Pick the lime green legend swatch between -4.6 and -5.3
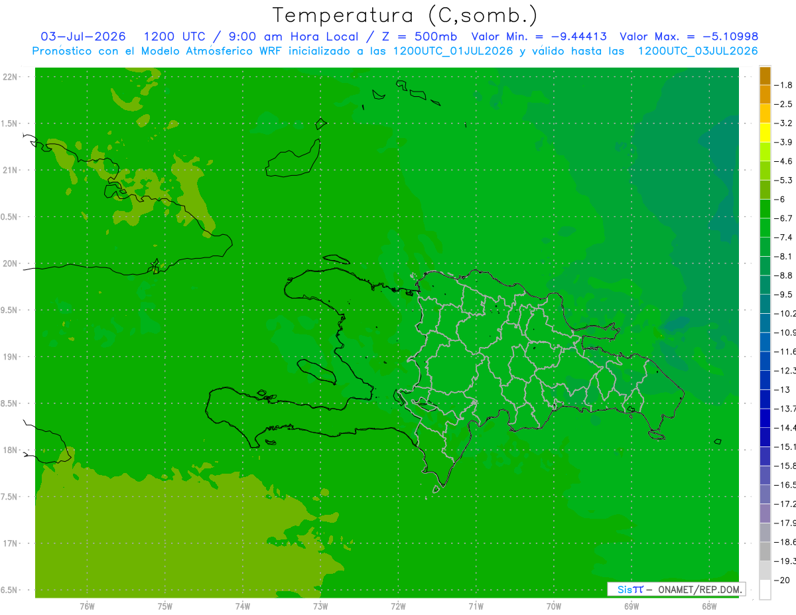Image resolution: width=796 pixels, height=615 pixels. (765, 171)
